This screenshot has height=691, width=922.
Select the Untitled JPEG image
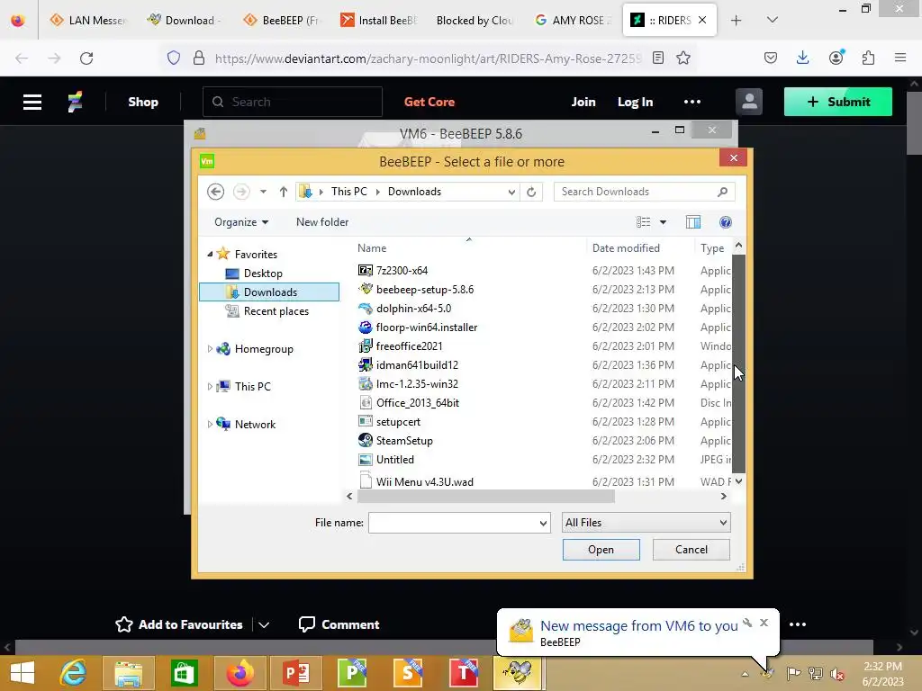point(385,460)
